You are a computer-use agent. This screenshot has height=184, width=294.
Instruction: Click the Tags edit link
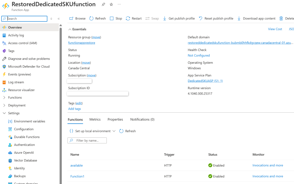[79, 103]
